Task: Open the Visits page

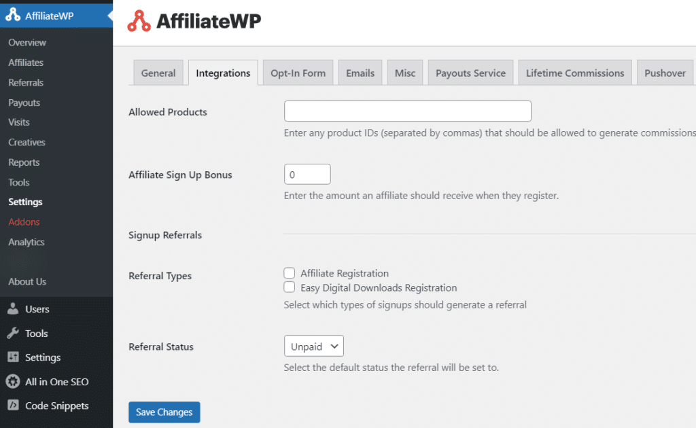Action: 18,122
